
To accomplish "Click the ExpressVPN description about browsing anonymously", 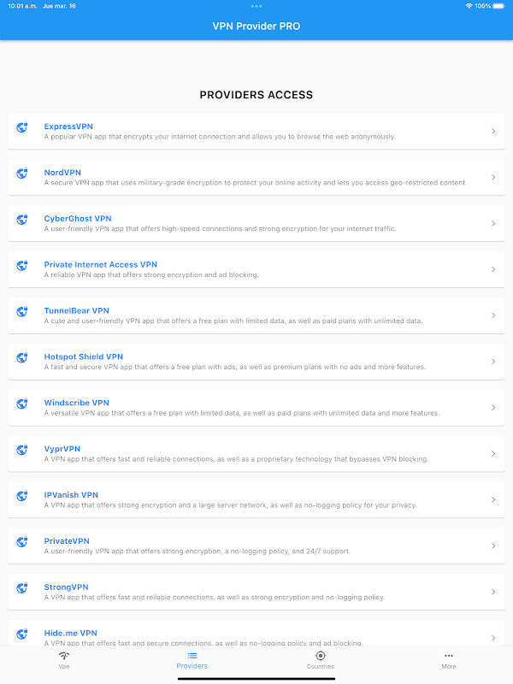I will [220, 137].
